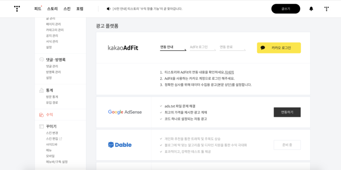
Task: Open the 스킨 menu
Action: click(x=67, y=9)
